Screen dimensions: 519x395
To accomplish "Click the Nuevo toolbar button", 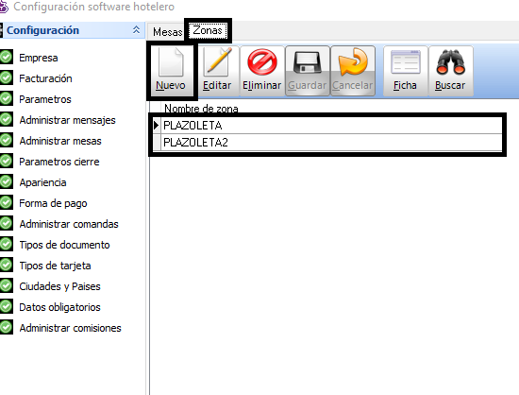I will click(172, 71).
